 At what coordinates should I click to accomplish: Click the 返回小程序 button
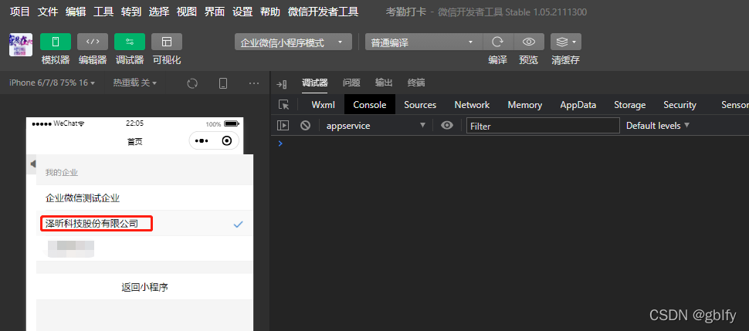tap(144, 287)
